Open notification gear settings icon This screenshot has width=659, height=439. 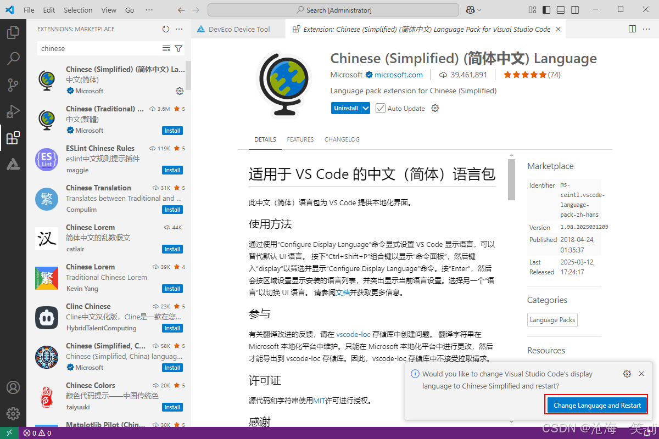pos(627,374)
